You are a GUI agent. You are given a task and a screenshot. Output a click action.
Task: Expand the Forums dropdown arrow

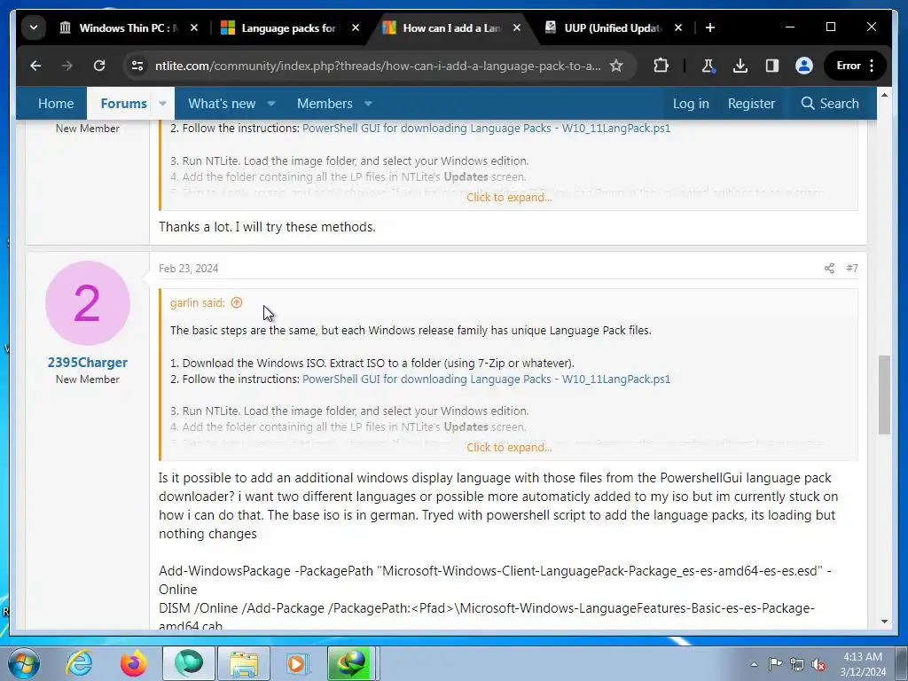tap(163, 104)
